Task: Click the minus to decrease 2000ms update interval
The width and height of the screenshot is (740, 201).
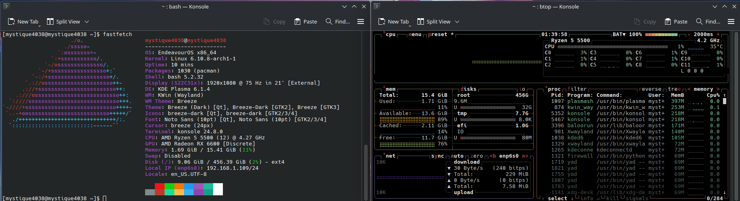Action: [689, 34]
